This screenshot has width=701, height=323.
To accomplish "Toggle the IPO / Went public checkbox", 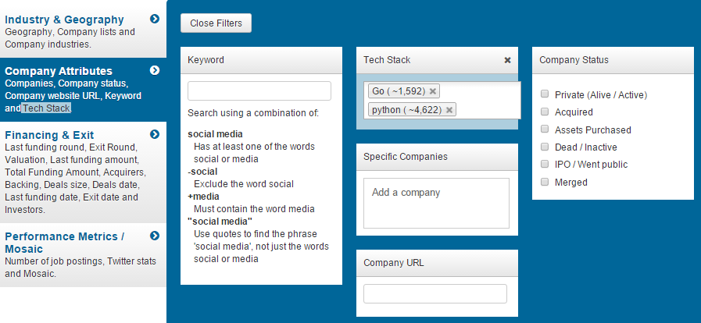I will point(545,164).
